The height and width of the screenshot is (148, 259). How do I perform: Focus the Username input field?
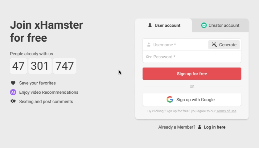pos(175,45)
